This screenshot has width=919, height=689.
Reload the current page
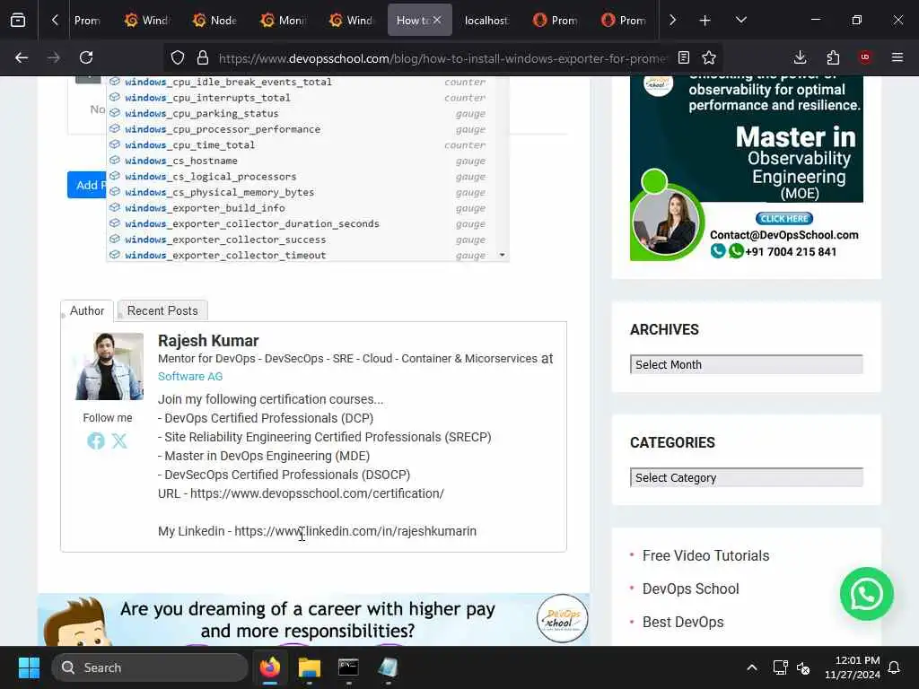86,57
